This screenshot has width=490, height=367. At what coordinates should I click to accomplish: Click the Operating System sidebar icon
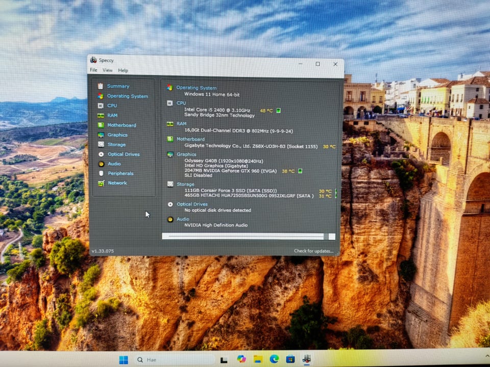tap(101, 96)
